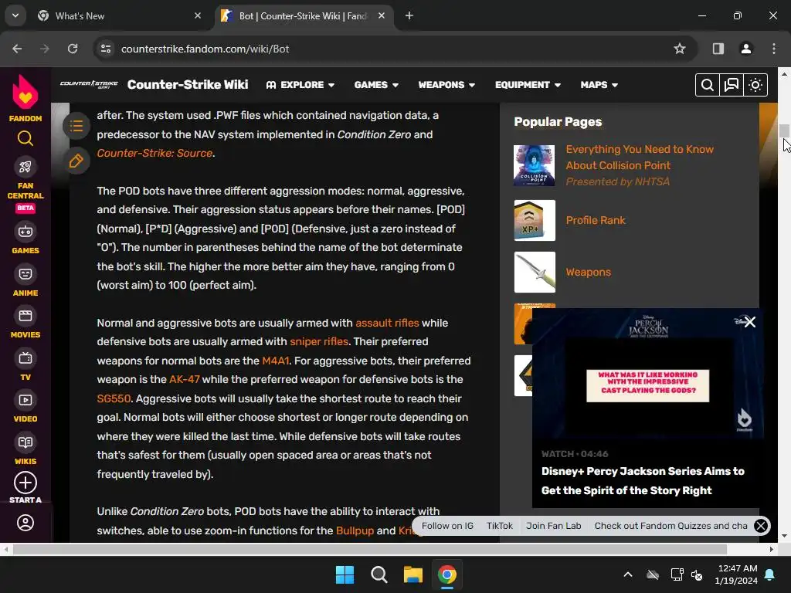
Task: Switch to the What's New tab
Action: [120, 16]
